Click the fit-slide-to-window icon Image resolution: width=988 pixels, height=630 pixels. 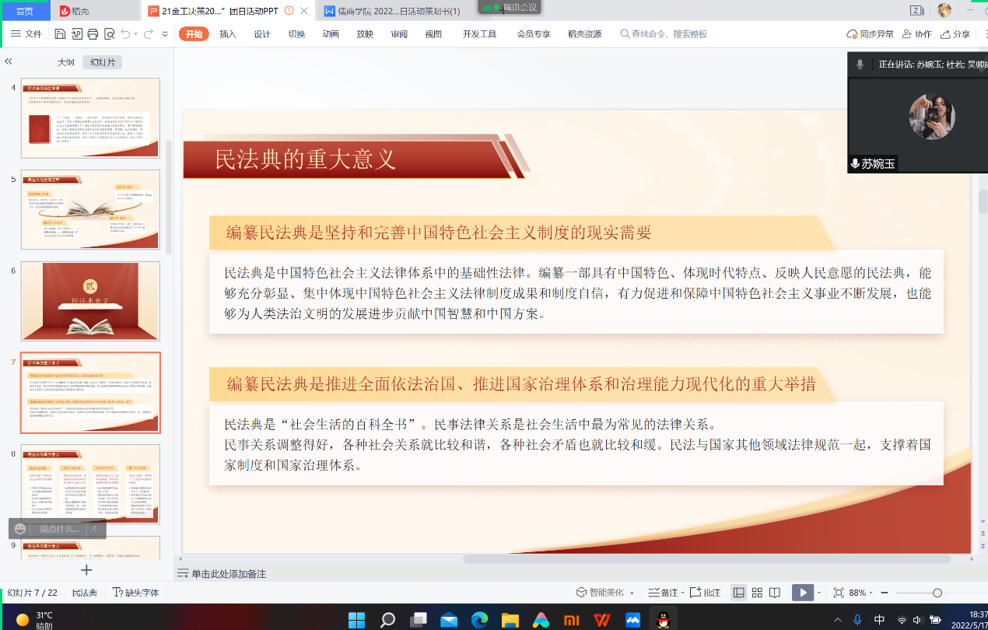point(838,593)
